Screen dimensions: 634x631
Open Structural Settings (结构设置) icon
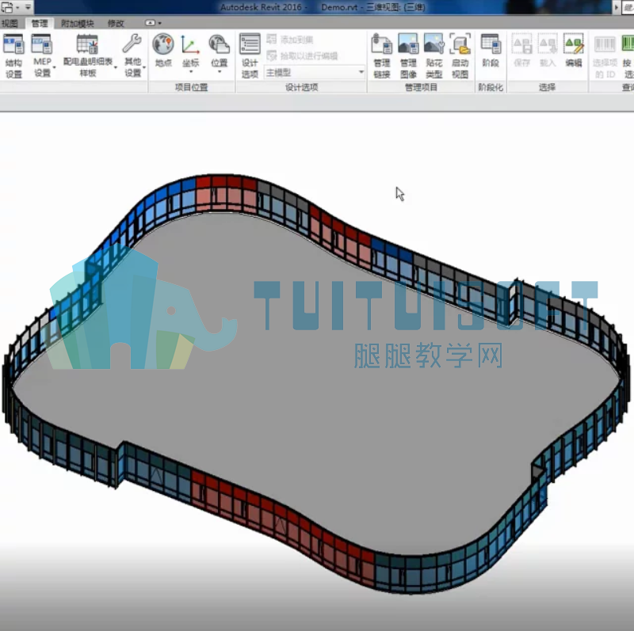(x=13, y=55)
